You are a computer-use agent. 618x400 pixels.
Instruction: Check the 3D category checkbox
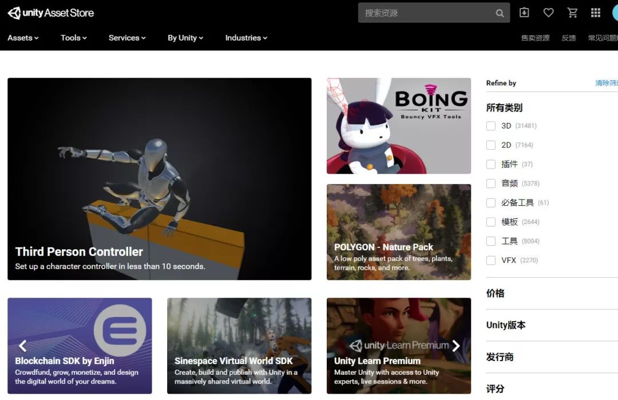[x=491, y=126]
